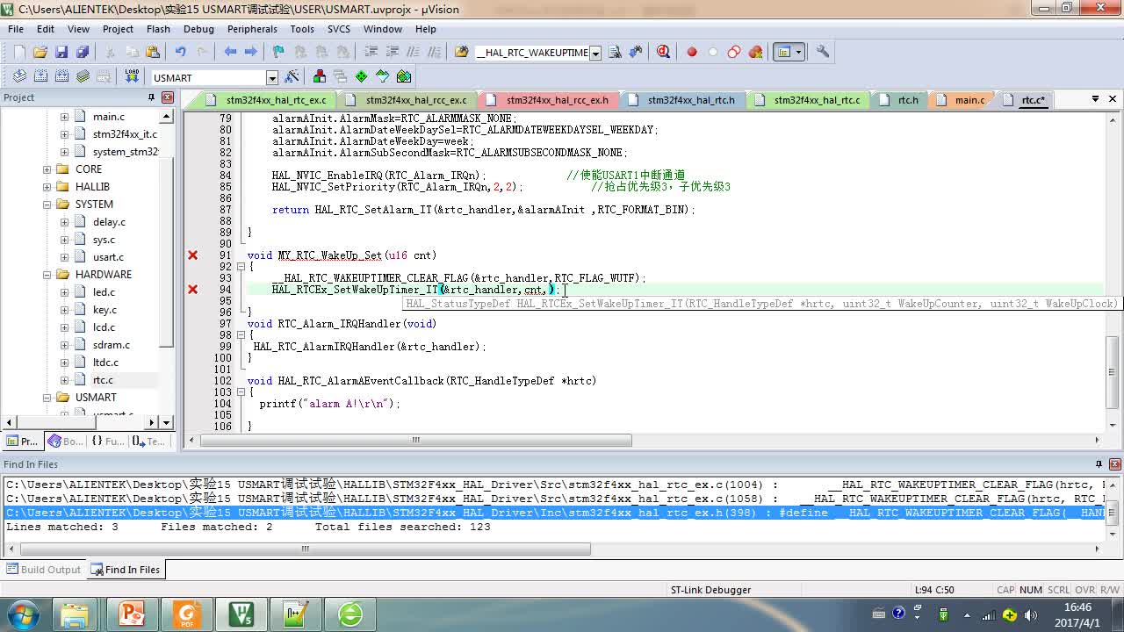Start the debug session icon
This screenshot has height=632, width=1124.
(x=663, y=52)
